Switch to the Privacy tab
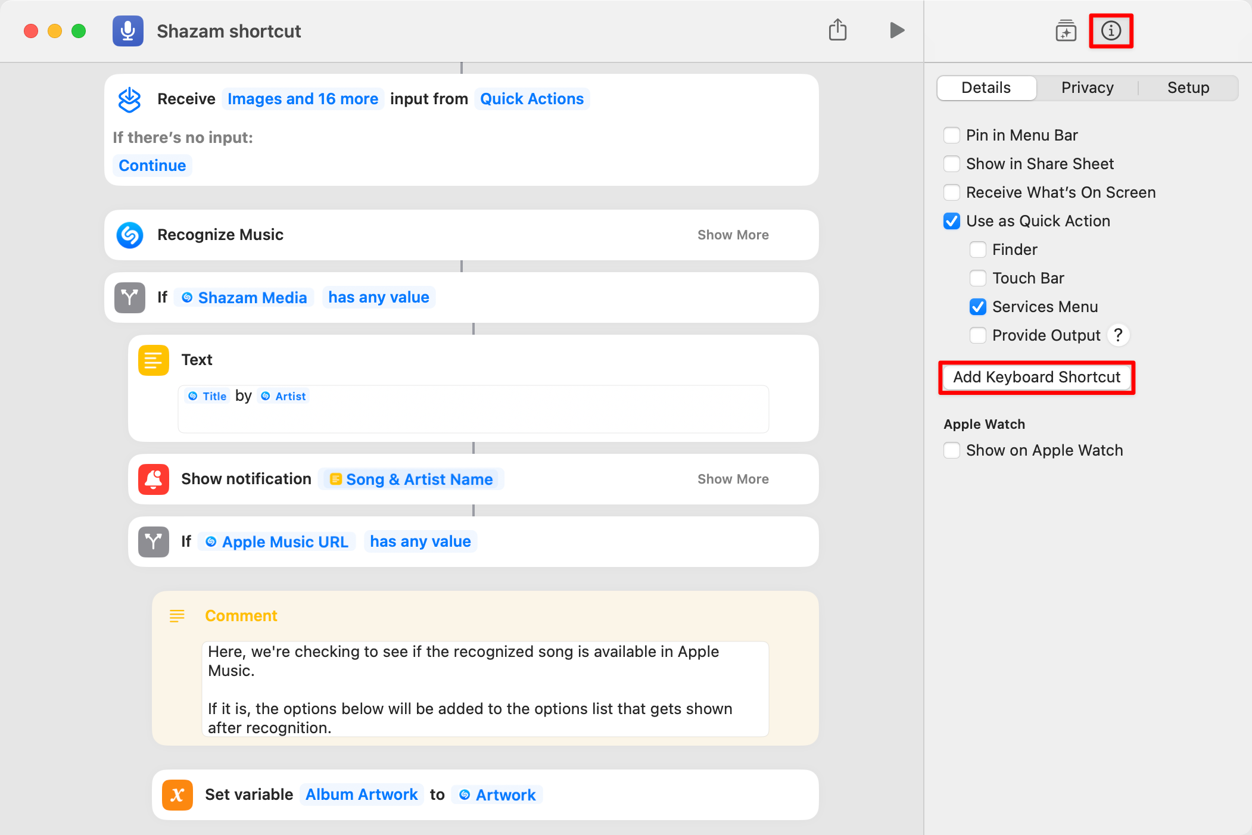 (1087, 88)
